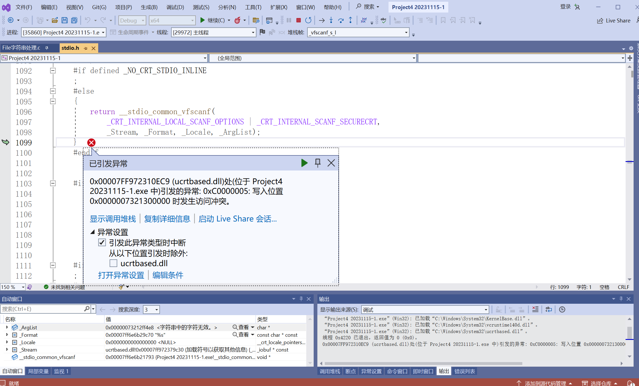The height and width of the screenshot is (386, 639).
Task: Clear the Output window with Clear All icon
Action: point(535,309)
